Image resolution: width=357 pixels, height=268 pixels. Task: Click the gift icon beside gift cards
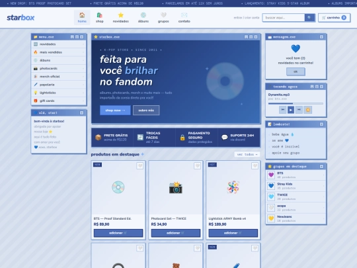[x=36, y=101]
